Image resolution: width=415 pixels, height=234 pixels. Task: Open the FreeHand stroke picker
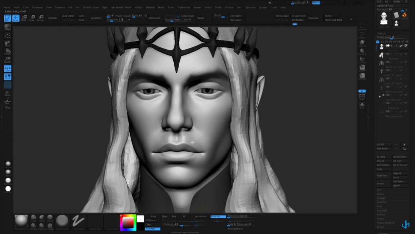[x=79, y=222]
